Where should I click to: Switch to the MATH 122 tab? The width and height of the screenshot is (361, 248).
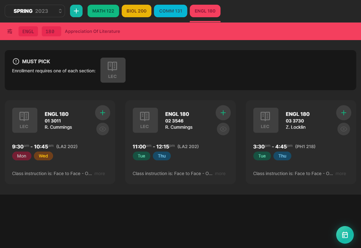pos(103,11)
